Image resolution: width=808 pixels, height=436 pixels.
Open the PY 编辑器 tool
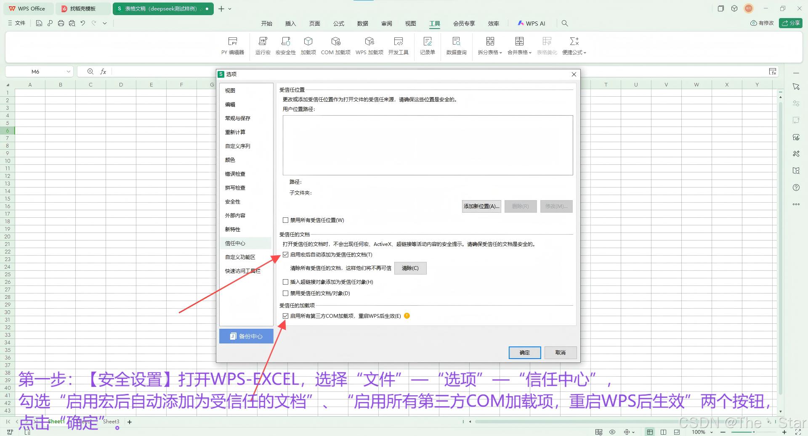[x=233, y=46]
